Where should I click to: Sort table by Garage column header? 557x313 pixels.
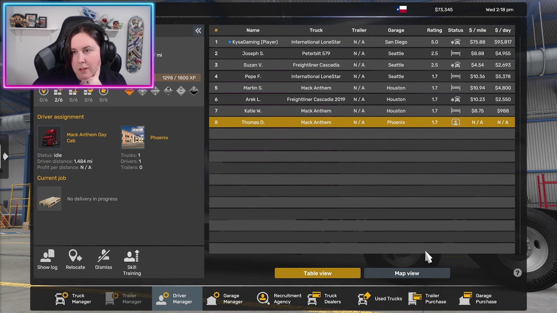pyautogui.click(x=396, y=30)
